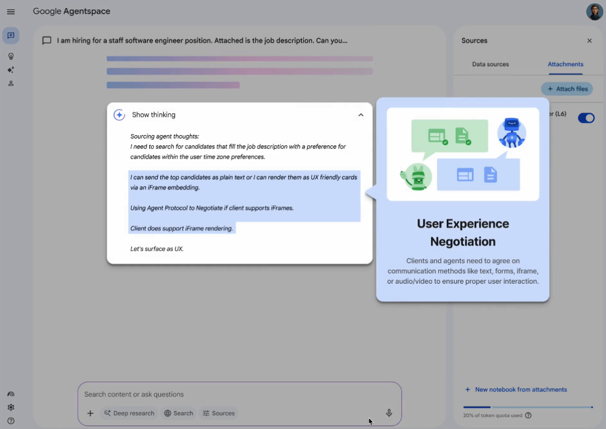606x429 pixels.
Task: Open the hamburger main menu
Action: (11, 12)
